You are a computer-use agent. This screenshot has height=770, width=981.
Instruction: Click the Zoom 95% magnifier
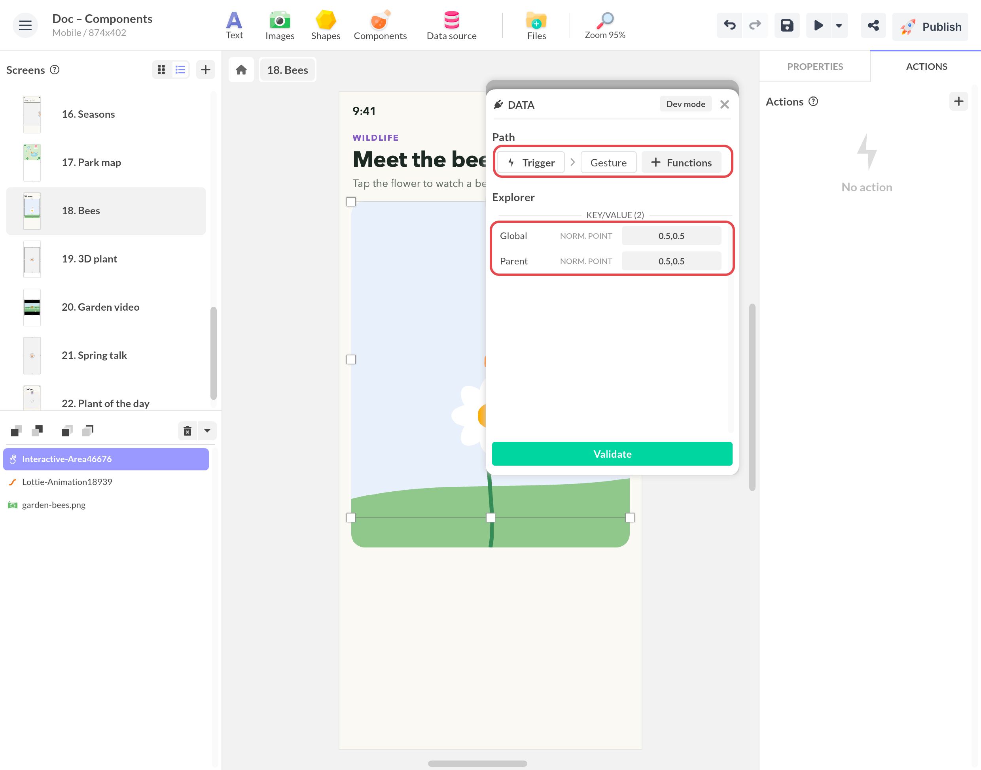[x=605, y=25]
